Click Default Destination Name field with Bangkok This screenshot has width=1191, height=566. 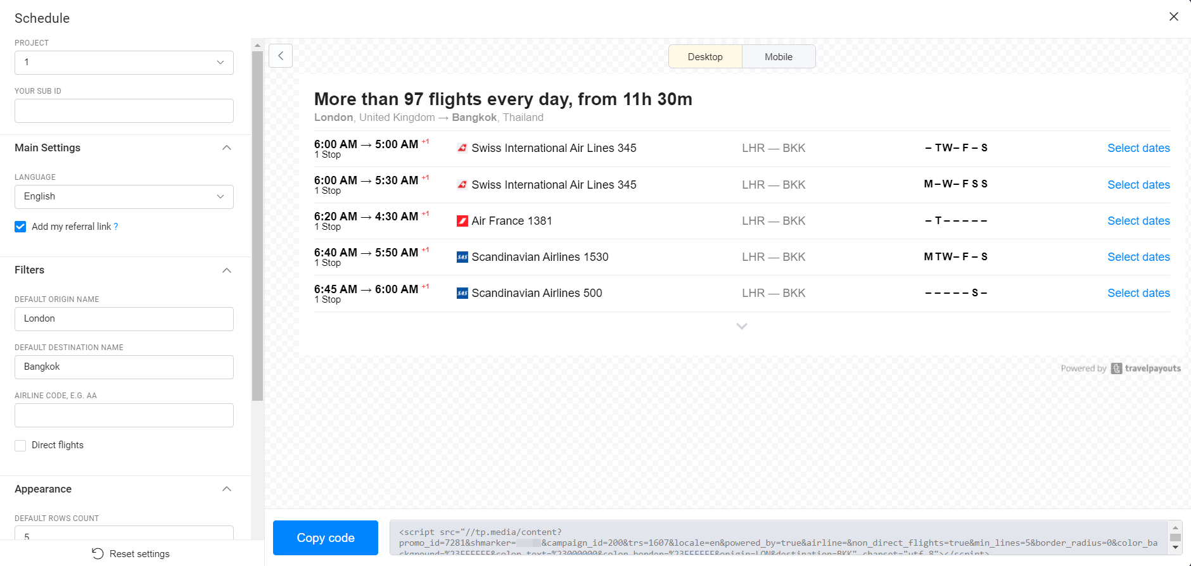click(124, 367)
